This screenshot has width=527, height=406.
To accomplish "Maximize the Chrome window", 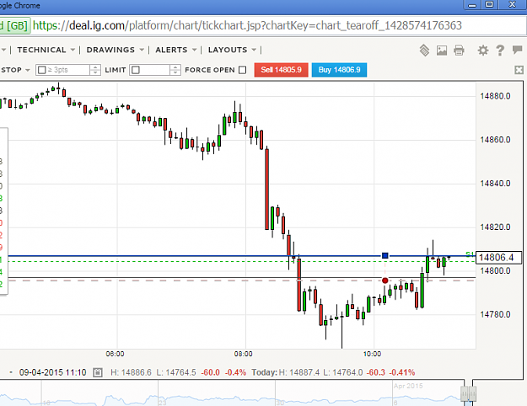I will 490,5.
